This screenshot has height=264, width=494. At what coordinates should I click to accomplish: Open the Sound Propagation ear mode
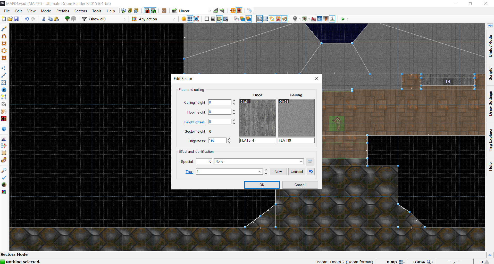(x=4, y=111)
